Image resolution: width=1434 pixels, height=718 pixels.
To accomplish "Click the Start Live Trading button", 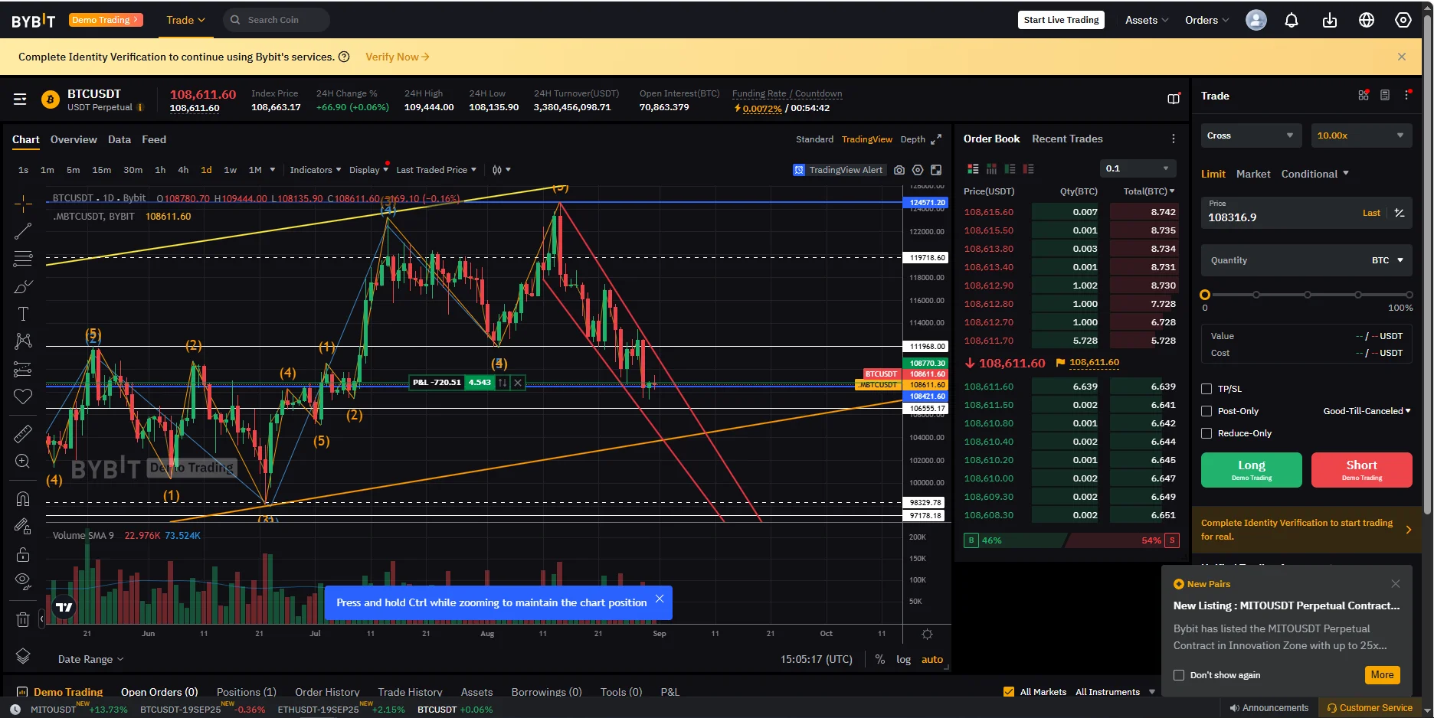I will point(1062,20).
